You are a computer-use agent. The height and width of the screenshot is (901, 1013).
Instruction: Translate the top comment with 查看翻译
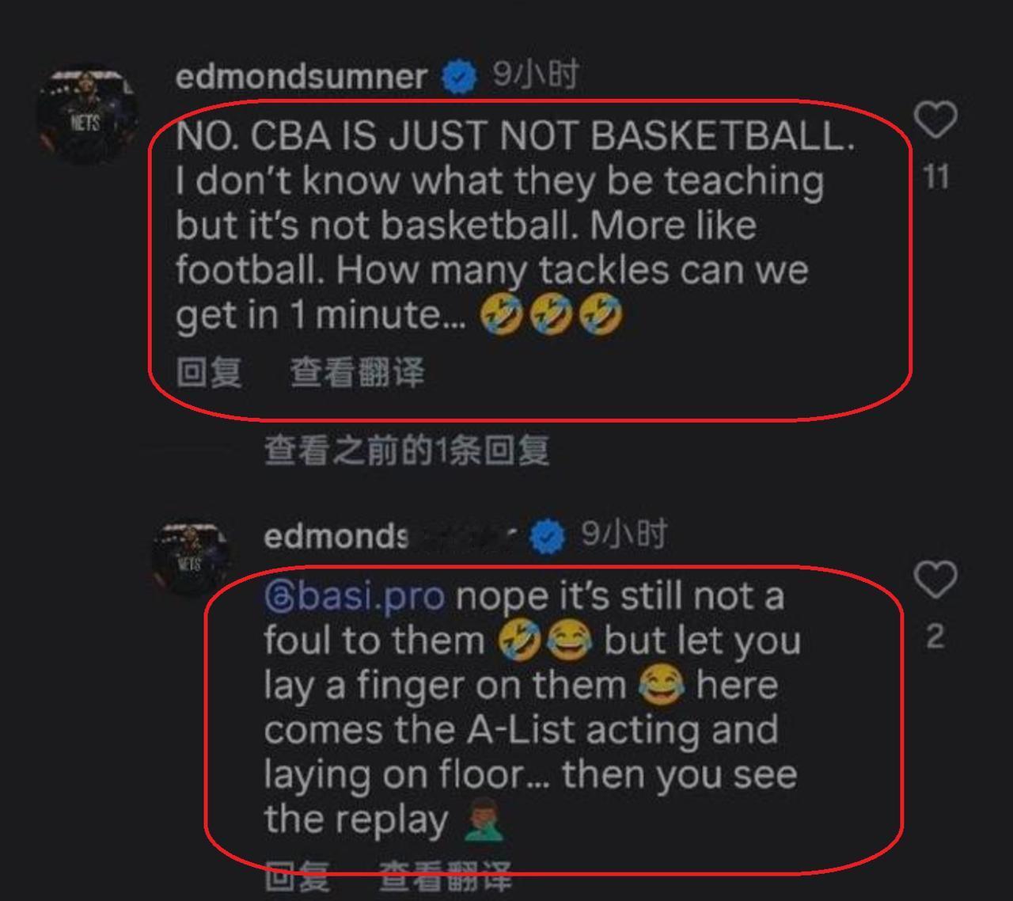(x=357, y=372)
